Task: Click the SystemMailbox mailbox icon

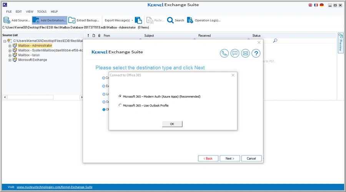Action: pos(15,50)
